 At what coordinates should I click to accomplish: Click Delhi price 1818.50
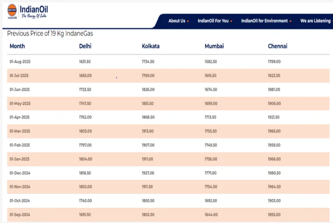tap(85, 173)
